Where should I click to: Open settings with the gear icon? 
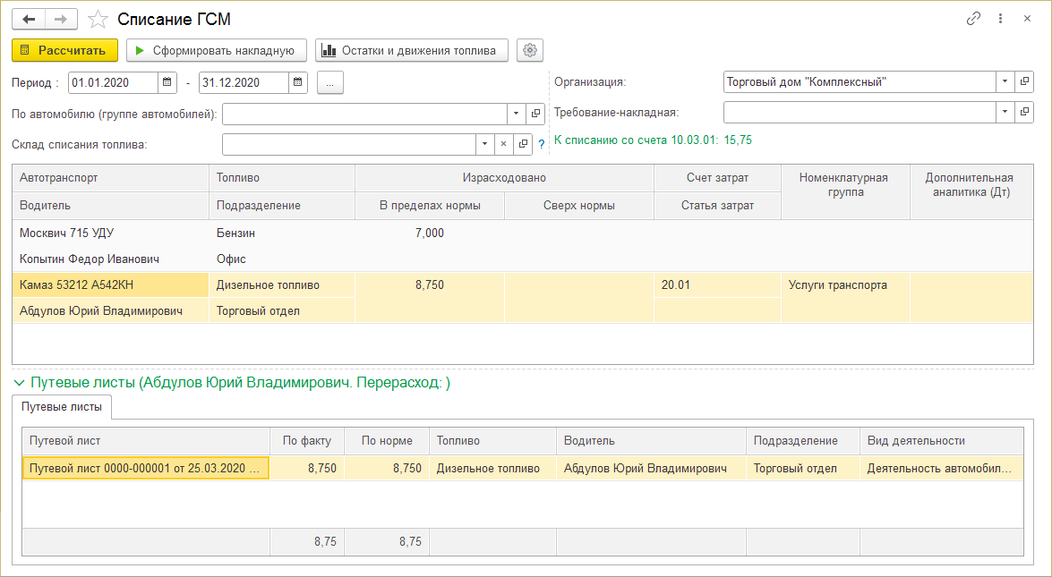[x=530, y=50]
